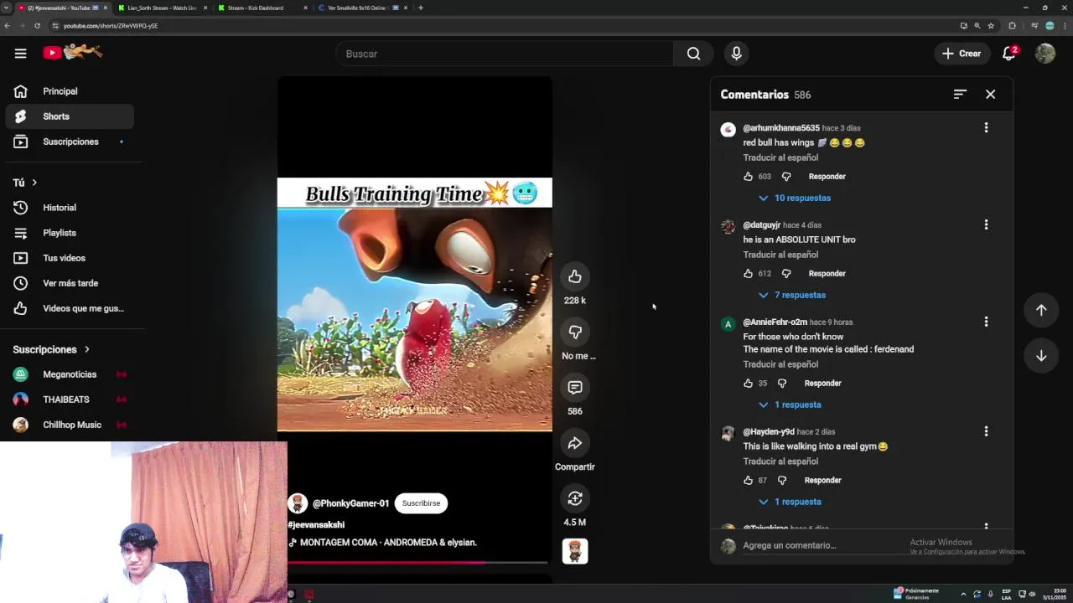Reply to @datguyjr with Responder
Screen dimensions: 1073x603
pos(827,274)
